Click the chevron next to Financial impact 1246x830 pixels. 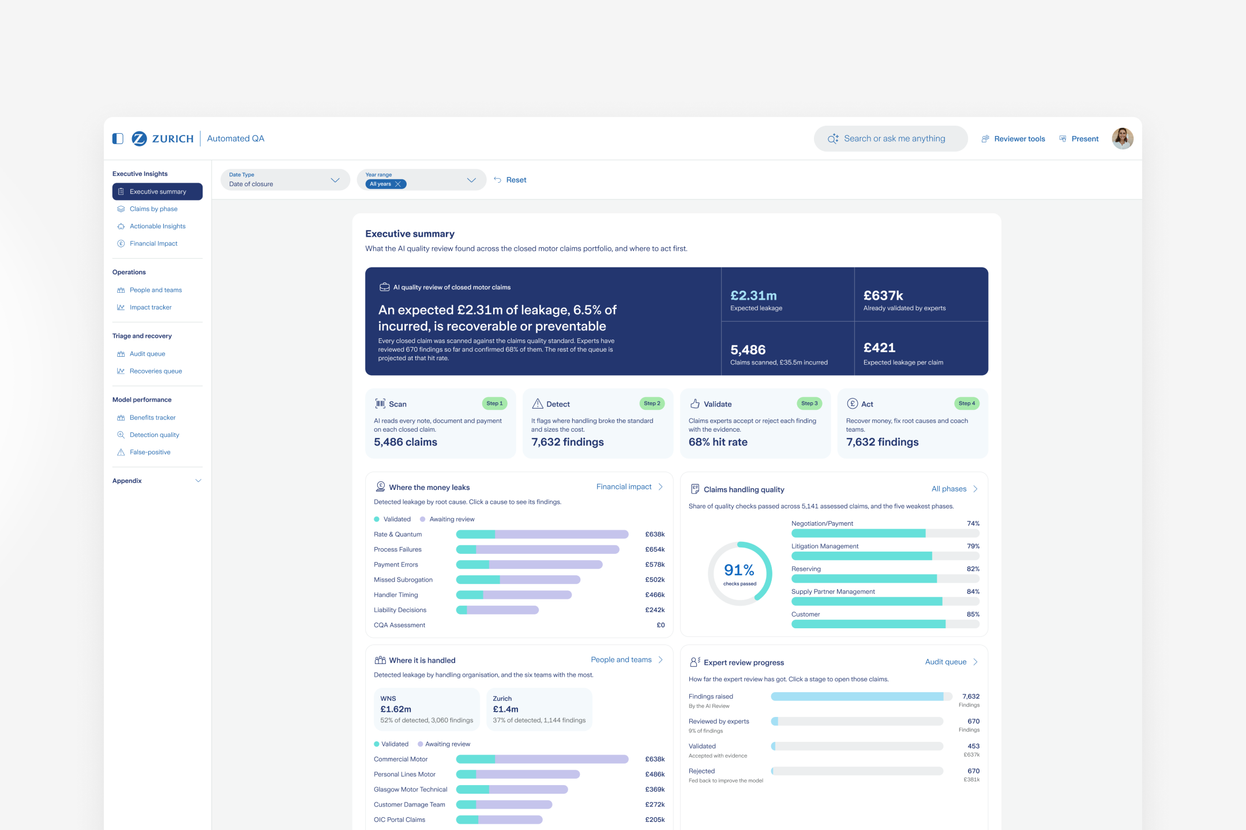660,486
